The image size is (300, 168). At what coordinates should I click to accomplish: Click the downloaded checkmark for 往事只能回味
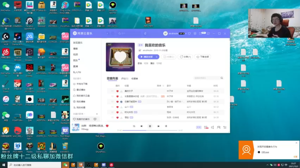coord(121,102)
